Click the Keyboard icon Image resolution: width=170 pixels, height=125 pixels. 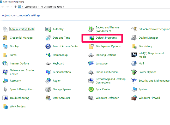[x=48, y=64]
